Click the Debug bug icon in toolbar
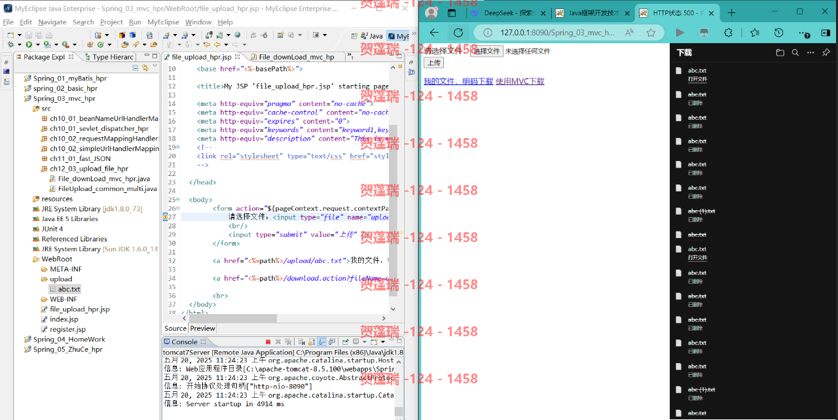838x420 pixels. pos(10,44)
